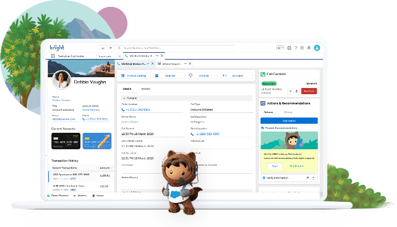Click the Einstein Recommendations icon

[262, 128]
